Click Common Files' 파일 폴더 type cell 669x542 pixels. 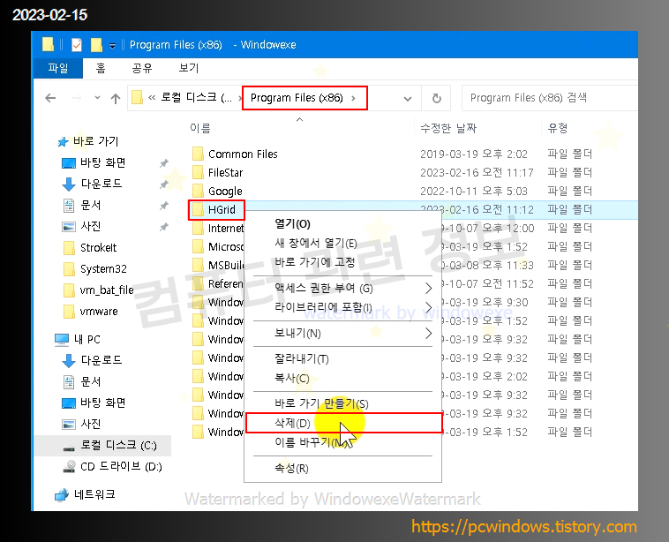point(569,154)
